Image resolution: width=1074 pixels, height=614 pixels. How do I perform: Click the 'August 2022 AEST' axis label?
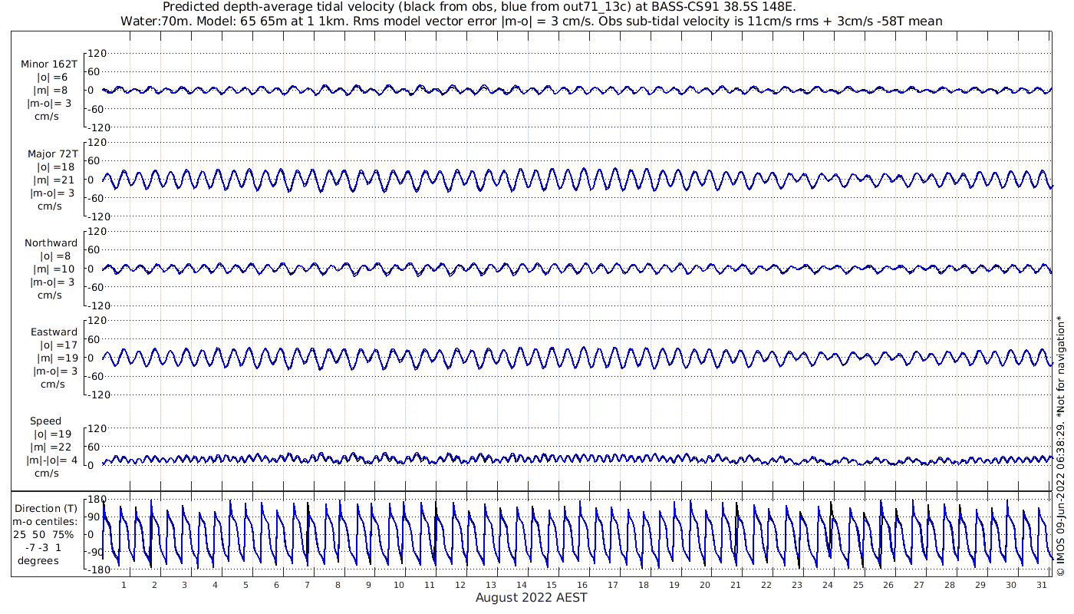click(532, 598)
